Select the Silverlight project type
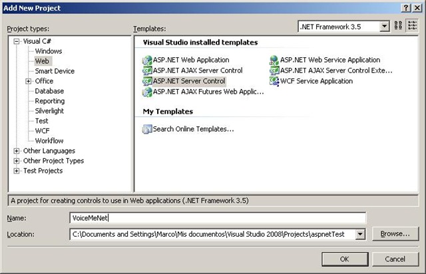The image size is (426, 274). point(49,111)
